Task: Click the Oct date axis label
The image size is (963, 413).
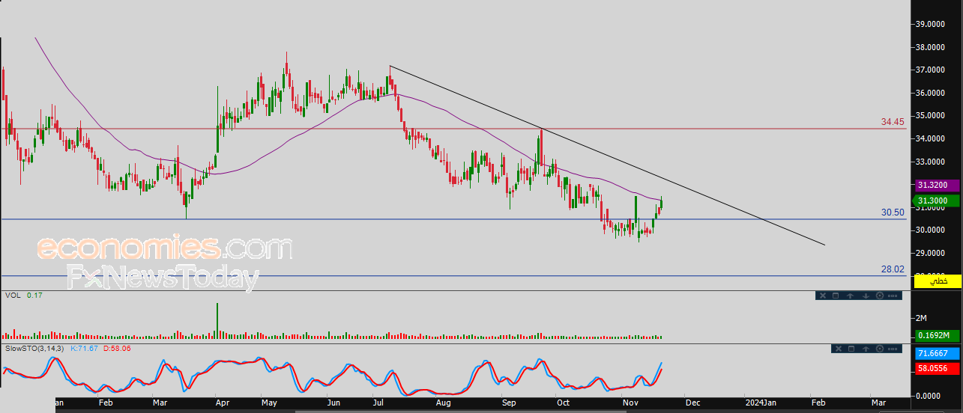Action: tap(563, 403)
